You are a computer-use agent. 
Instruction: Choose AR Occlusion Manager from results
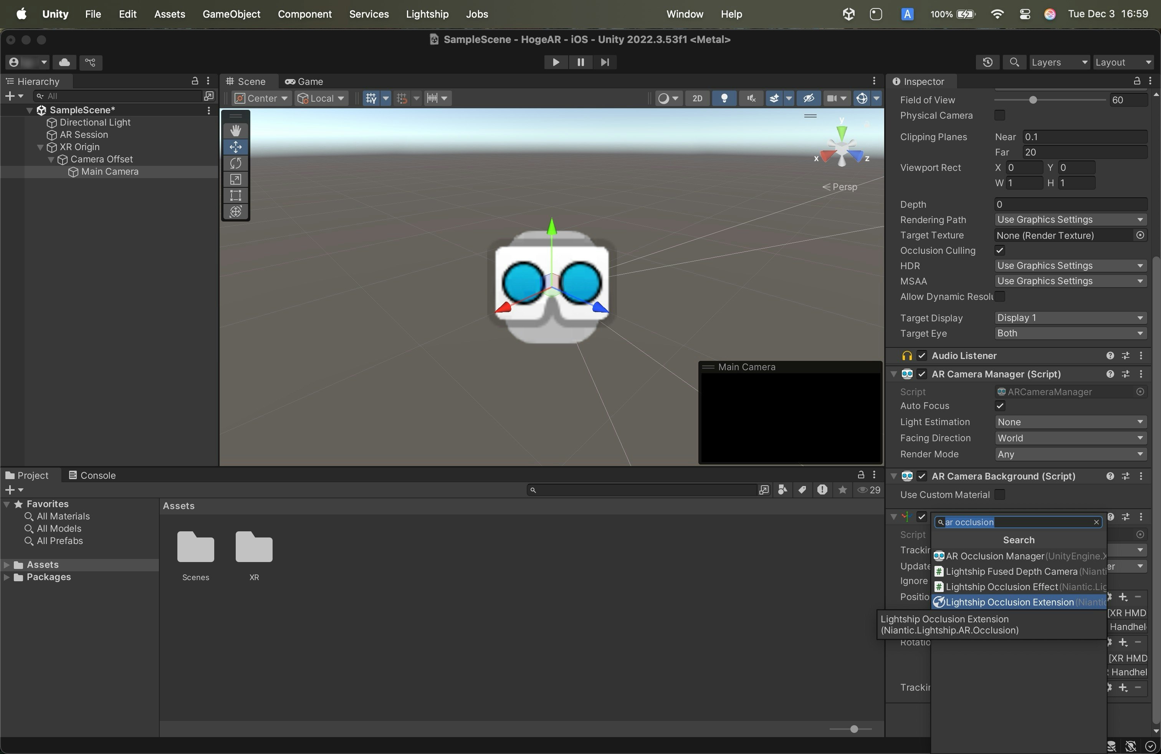995,556
